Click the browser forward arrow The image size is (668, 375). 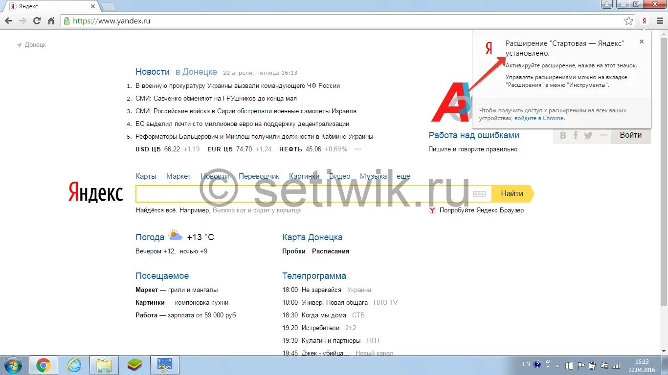pyautogui.click(x=22, y=21)
